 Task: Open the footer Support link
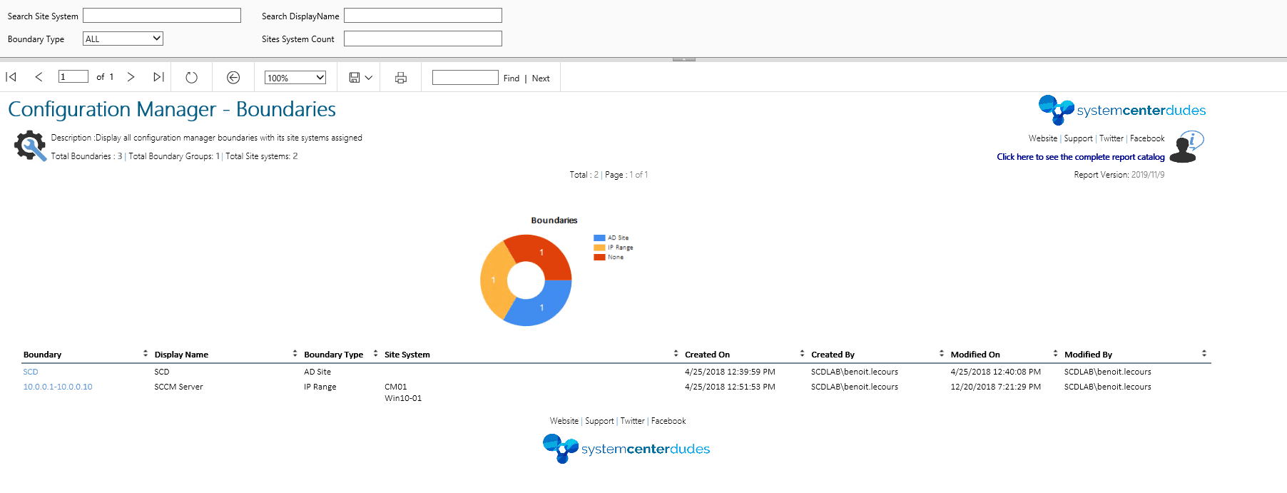tap(599, 421)
